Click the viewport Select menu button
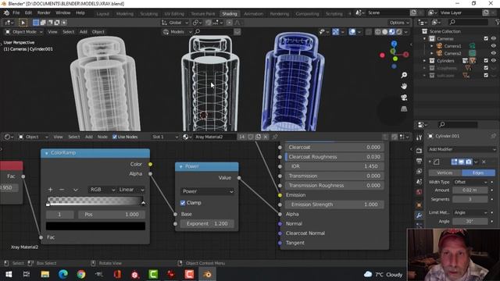The height and width of the screenshot is (281, 500). tap(68, 32)
